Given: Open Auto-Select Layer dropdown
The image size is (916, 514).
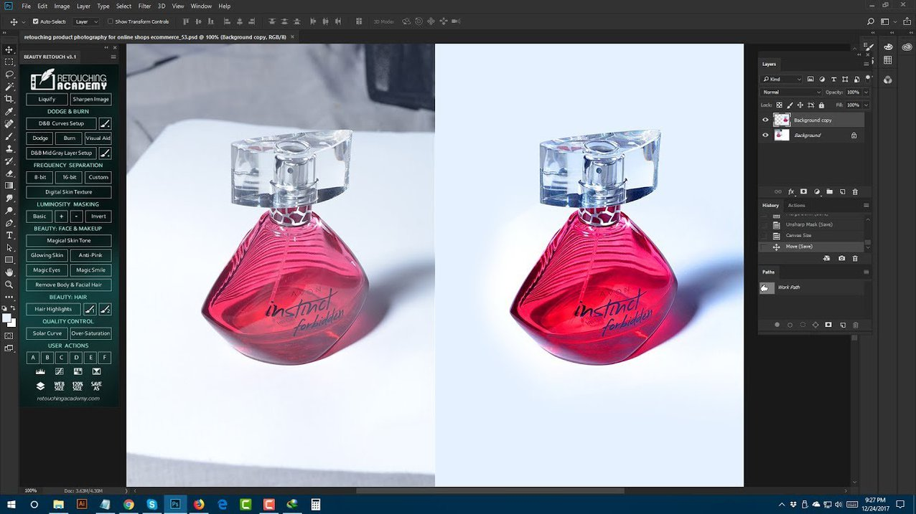Looking at the screenshot, I should pyautogui.click(x=87, y=22).
